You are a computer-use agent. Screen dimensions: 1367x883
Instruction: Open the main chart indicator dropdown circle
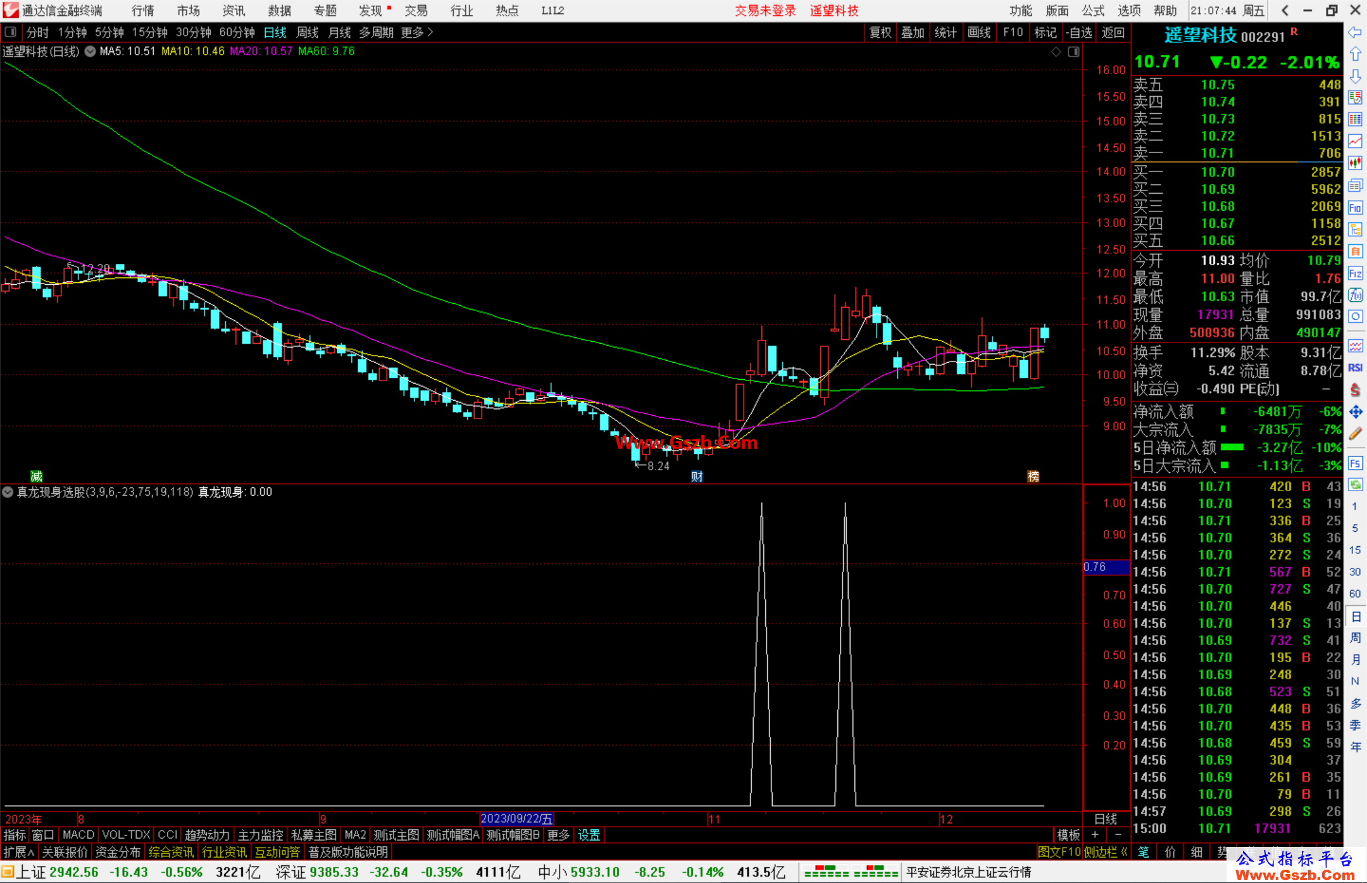pyautogui.click(x=91, y=51)
